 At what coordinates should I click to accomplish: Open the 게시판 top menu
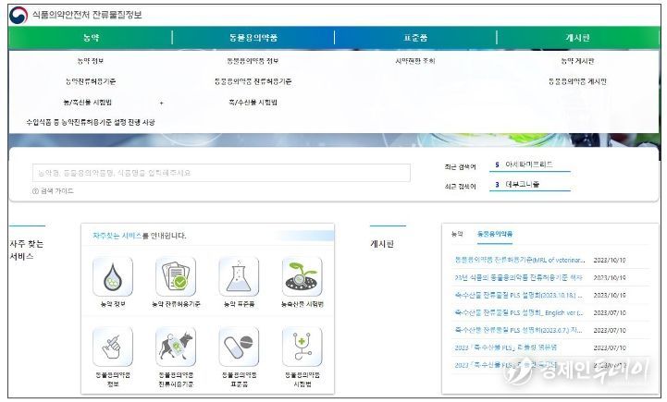click(x=578, y=37)
